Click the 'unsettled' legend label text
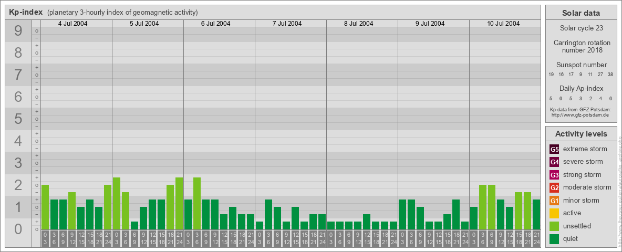Image resolution: width=622 pixels, height=252 pixels. [577, 226]
